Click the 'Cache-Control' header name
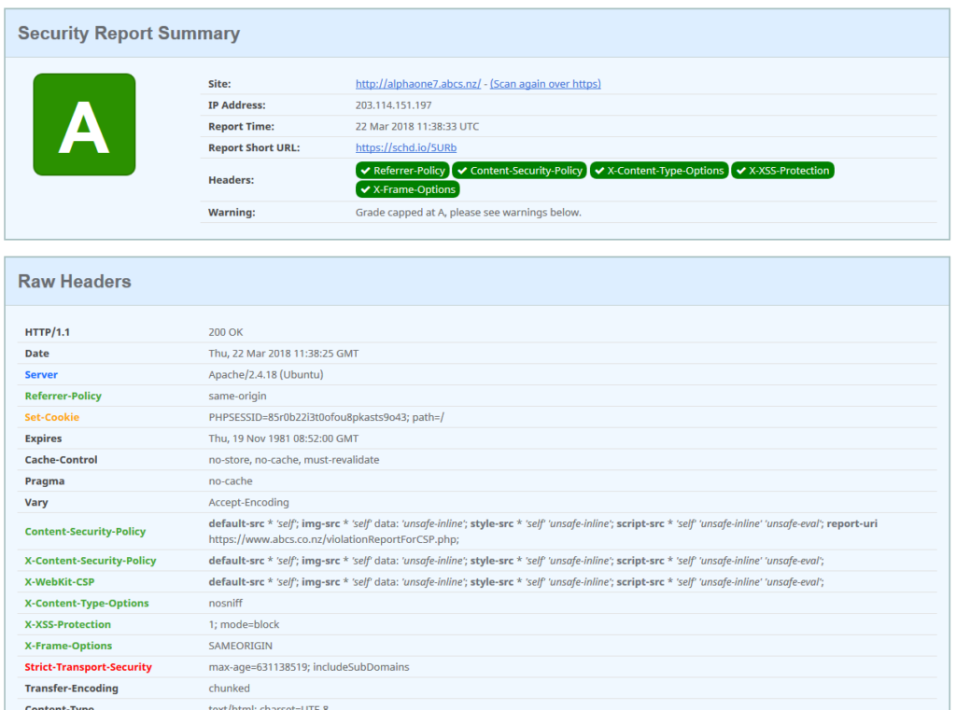956x710 pixels. click(61, 460)
